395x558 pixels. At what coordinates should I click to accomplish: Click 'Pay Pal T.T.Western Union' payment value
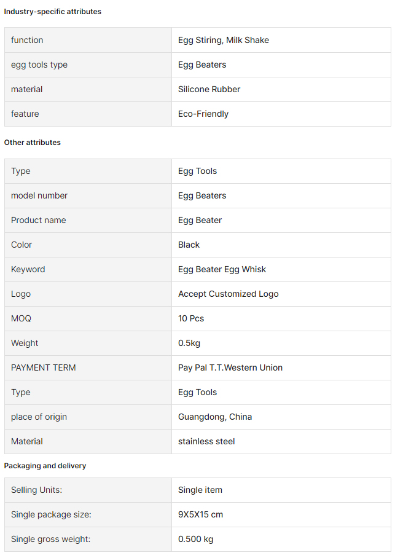(x=230, y=367)
